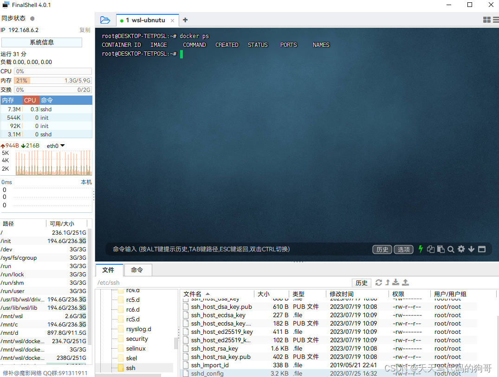Open terminal 历史 history button

pos(382,249)
